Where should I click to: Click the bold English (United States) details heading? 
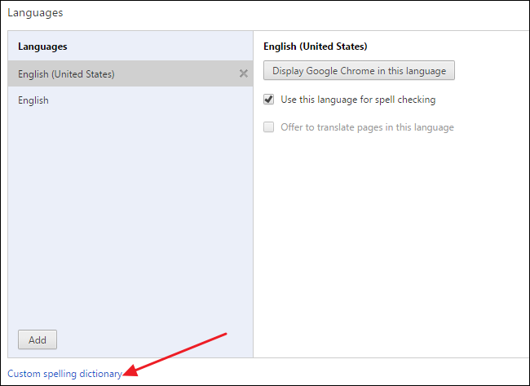316,47
